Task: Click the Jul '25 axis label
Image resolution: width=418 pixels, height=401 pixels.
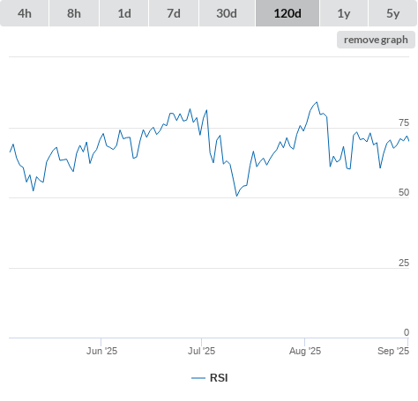Action: 202,351
